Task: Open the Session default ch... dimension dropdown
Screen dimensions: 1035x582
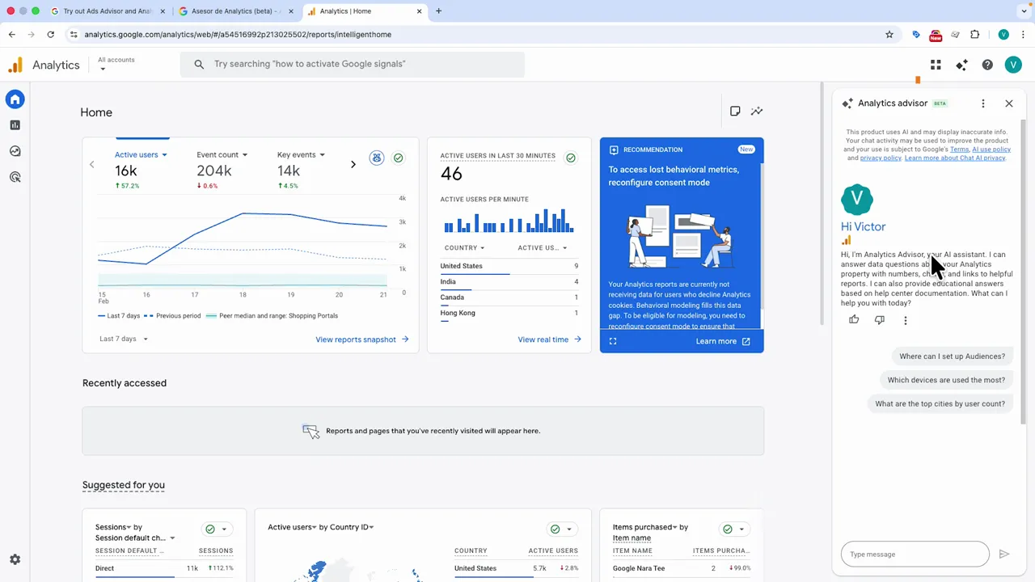Action: 135,538
